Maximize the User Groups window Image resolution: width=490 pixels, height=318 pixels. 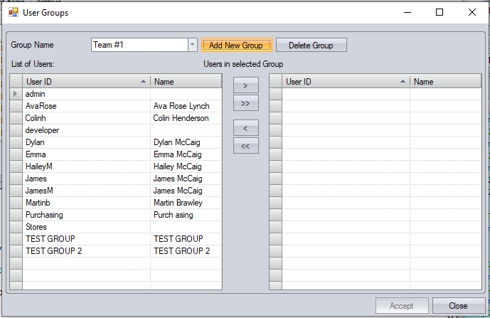coord(439,12)
